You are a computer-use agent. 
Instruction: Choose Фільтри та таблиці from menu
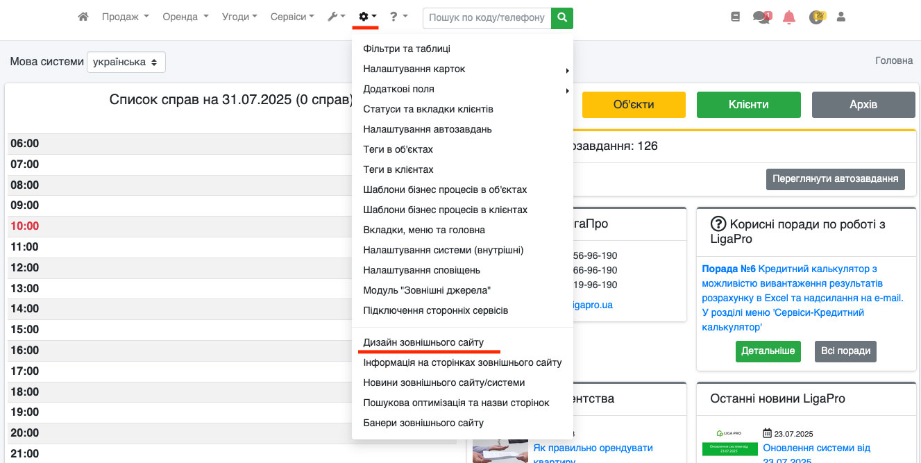(x=407, y=49)
